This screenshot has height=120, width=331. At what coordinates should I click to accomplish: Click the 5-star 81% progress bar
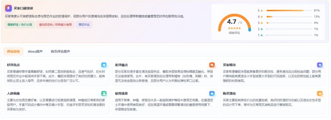[289, 10]
